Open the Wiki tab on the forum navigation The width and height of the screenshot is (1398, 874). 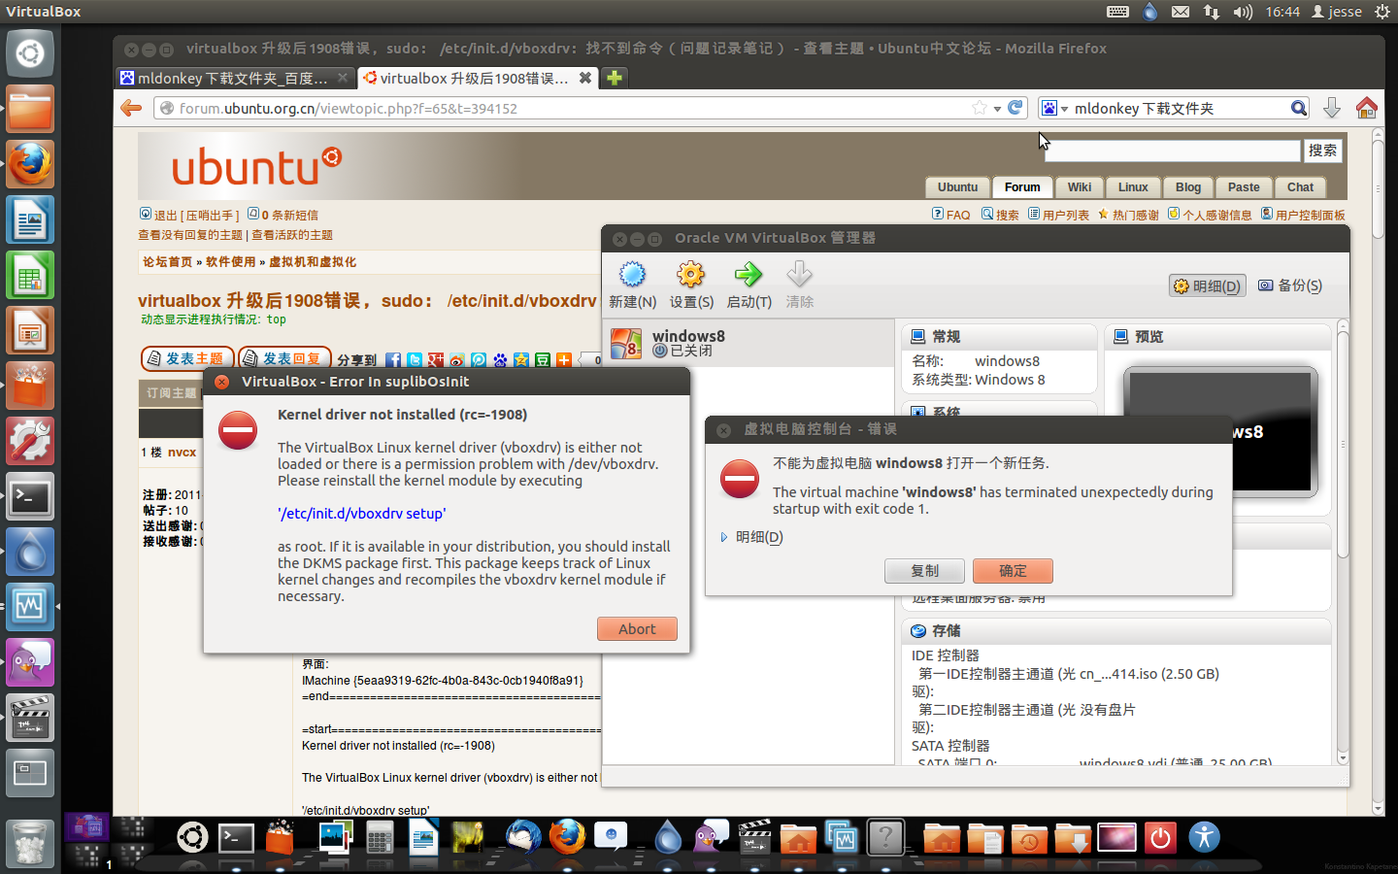pyautogui.click(x=1080, y=187)
